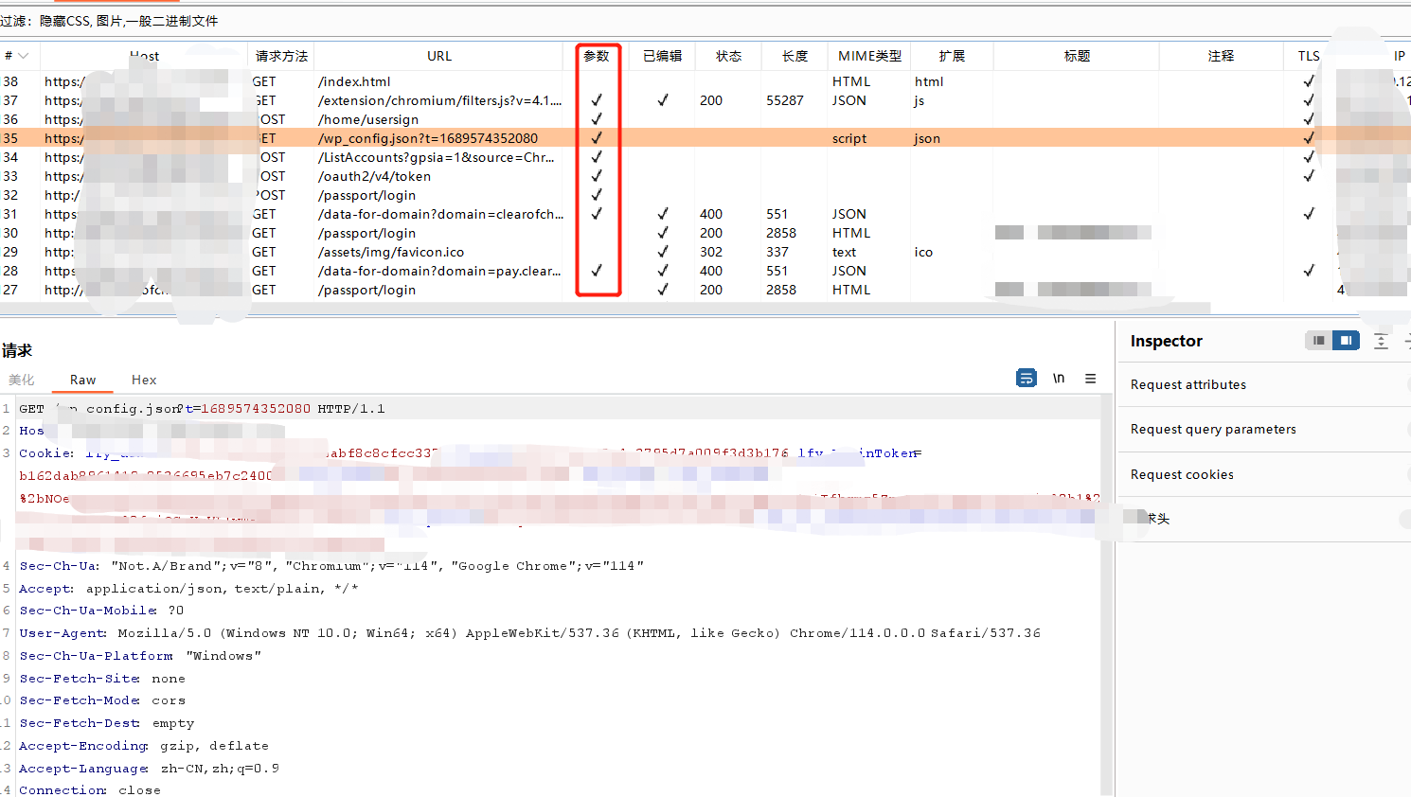Sort by 长度 column header
Screen dimensions: 1411x797
(x=795, y=56)
